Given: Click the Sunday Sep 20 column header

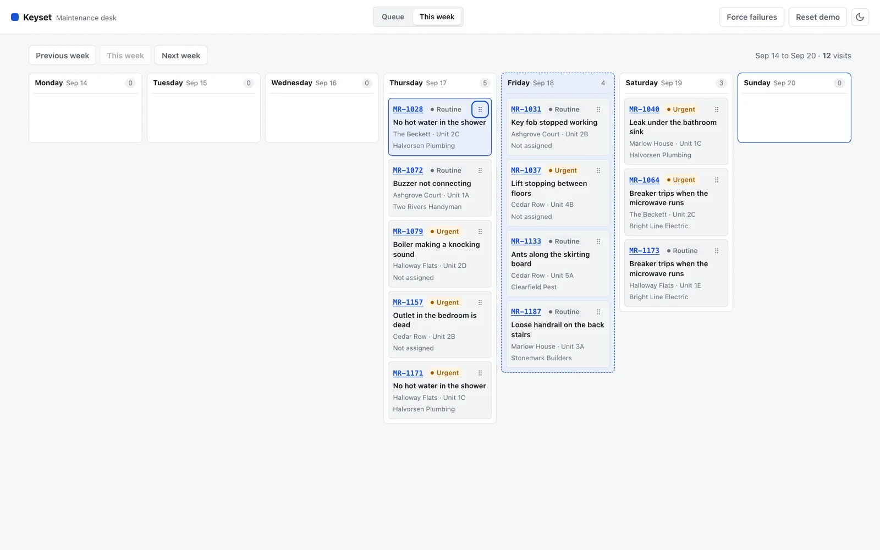Looking at the screenshot, I should pos(794,83).
